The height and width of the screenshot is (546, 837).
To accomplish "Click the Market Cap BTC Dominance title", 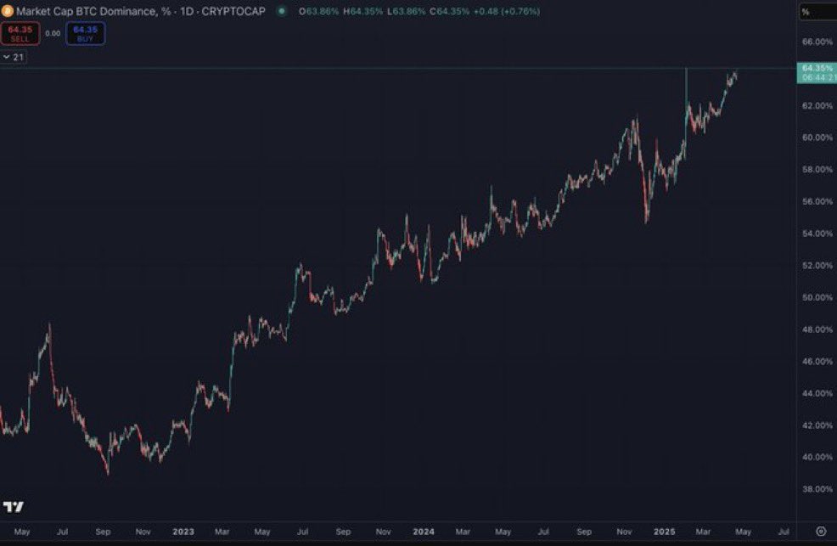I will coord(140,11).
